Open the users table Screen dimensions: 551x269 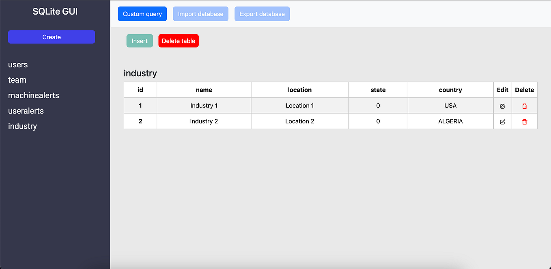pyautogui.click(x=18, y=65)
